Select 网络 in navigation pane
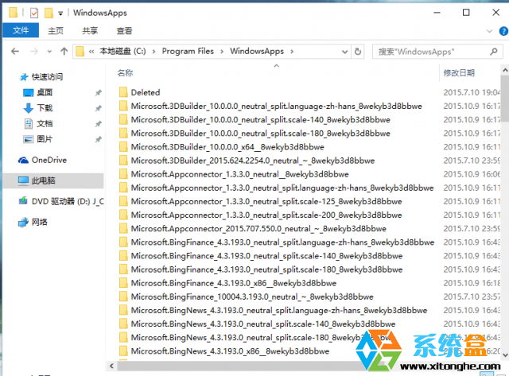Screen dimensions: 509x376 (x=40, y=223)
